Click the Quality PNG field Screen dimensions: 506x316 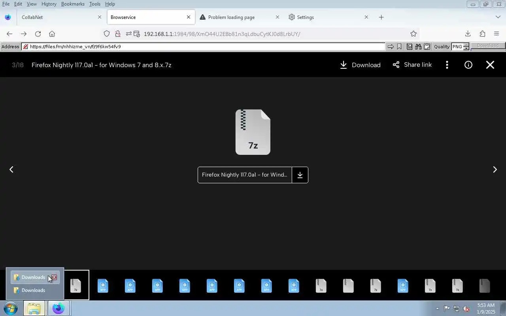[457, 47]
